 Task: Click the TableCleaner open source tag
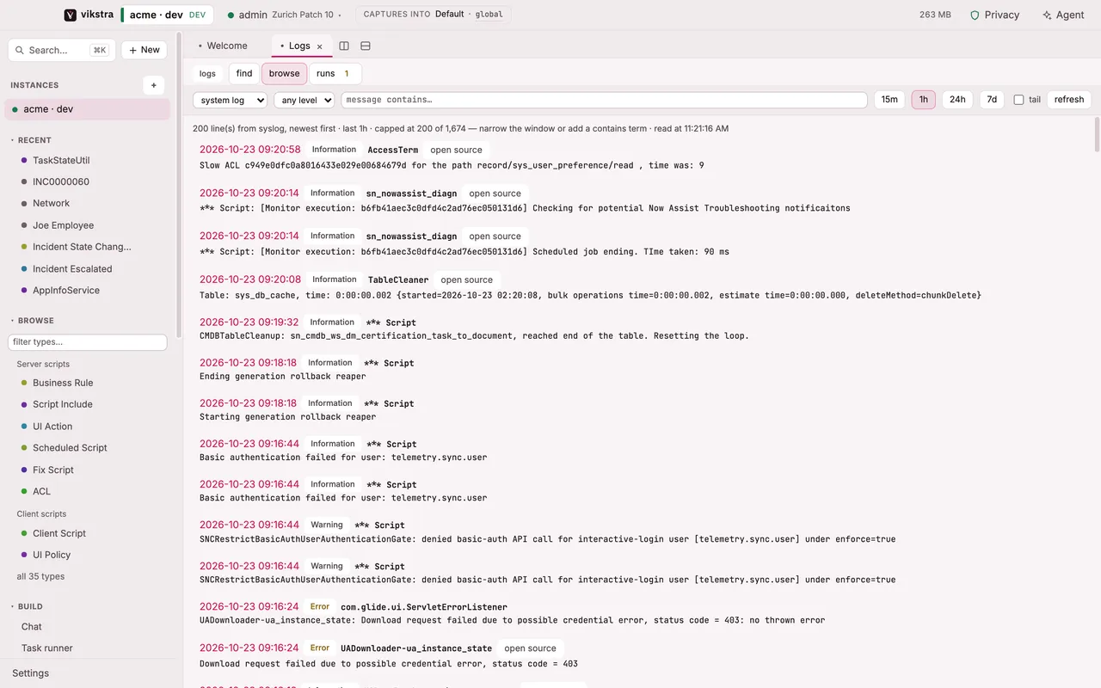coord(466,279)
